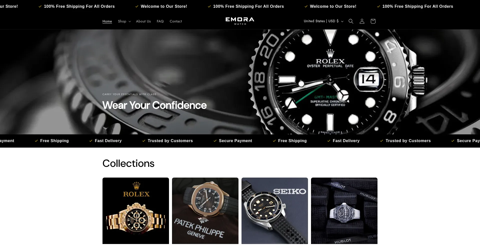Open the Contact page link
Viewport: 480px width, 248px height.
[x=176, y=21]
